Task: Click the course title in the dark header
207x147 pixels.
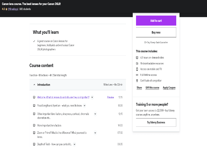Action: coord(31,4)
